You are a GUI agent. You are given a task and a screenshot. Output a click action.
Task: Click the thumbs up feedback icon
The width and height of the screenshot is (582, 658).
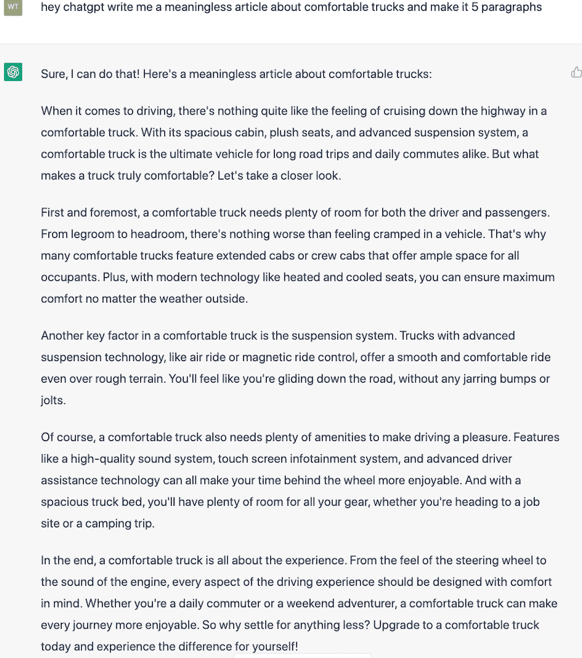point(576,72)
